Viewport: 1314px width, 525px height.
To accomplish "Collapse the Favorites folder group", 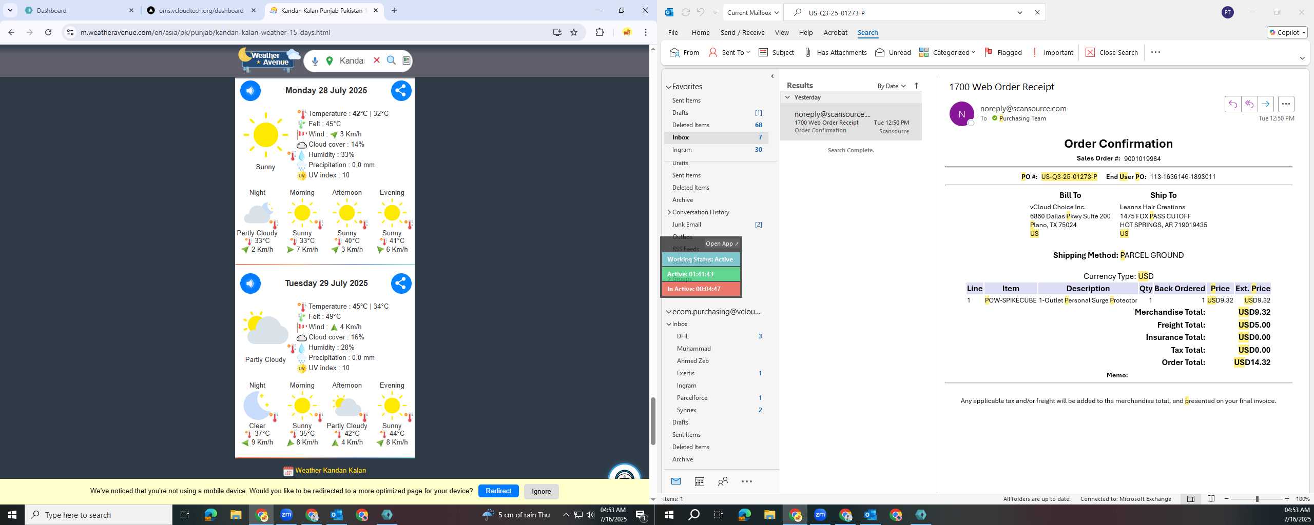I will click(x=669, y=87).
